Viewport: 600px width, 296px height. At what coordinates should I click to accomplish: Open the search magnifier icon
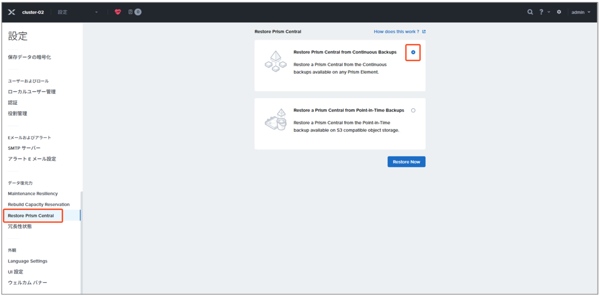tap(530, 12)
